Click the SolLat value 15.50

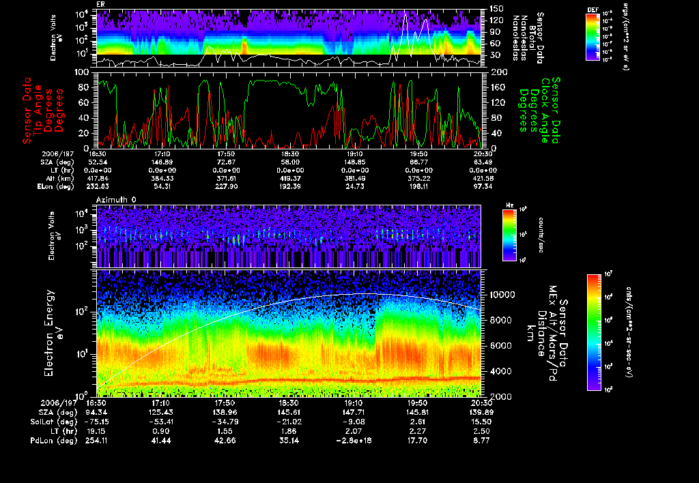[x=481, y=422]
